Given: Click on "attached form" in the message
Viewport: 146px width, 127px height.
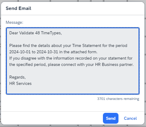Looking at the screenshot, I should click(83, 52).
